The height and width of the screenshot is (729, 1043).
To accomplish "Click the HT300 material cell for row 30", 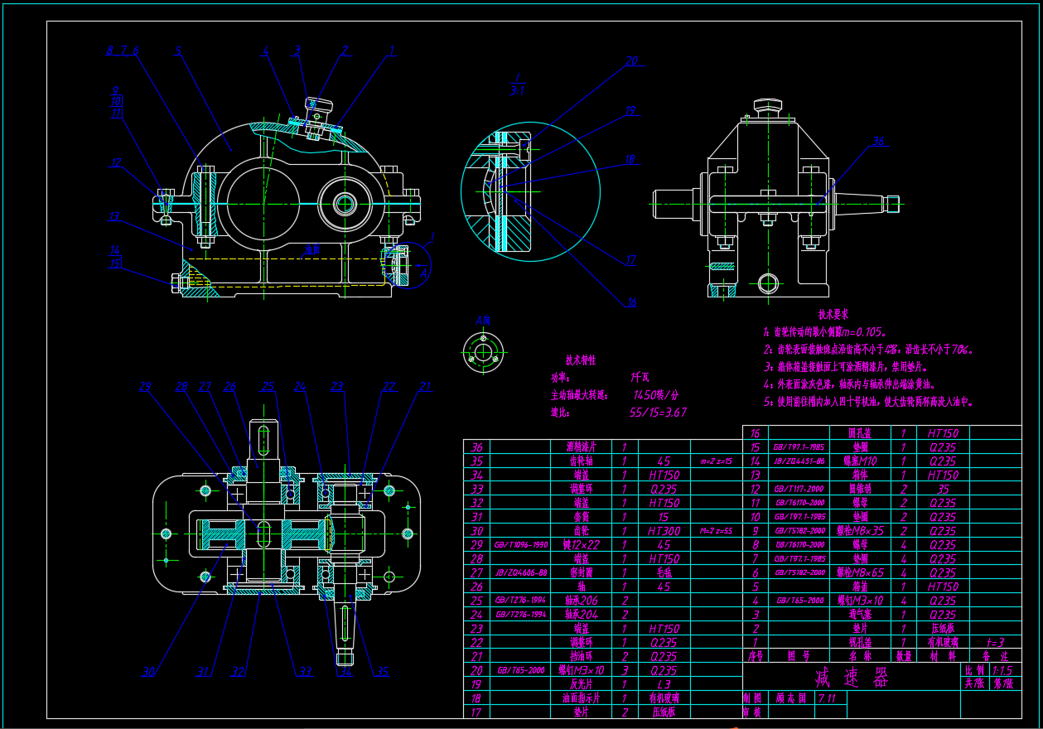I will tap(663, 531).
